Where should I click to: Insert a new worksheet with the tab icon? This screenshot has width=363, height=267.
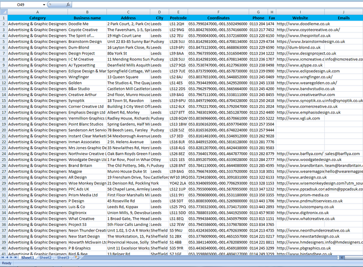coord(77,257)
